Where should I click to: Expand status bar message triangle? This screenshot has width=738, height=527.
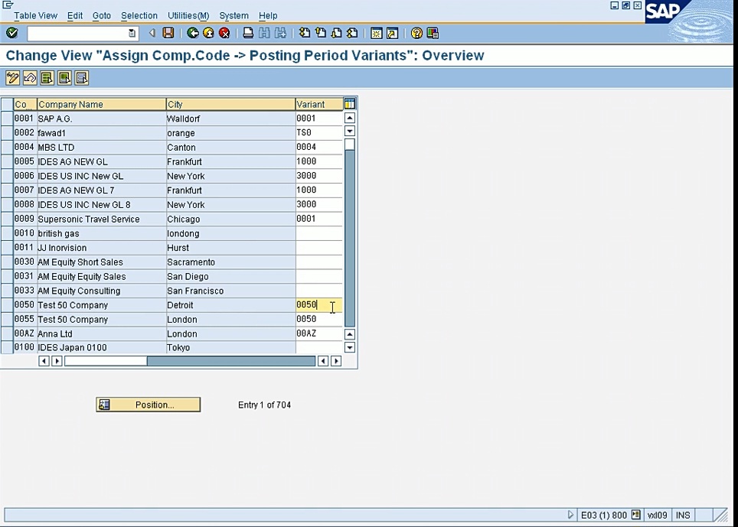pos(570,515)
